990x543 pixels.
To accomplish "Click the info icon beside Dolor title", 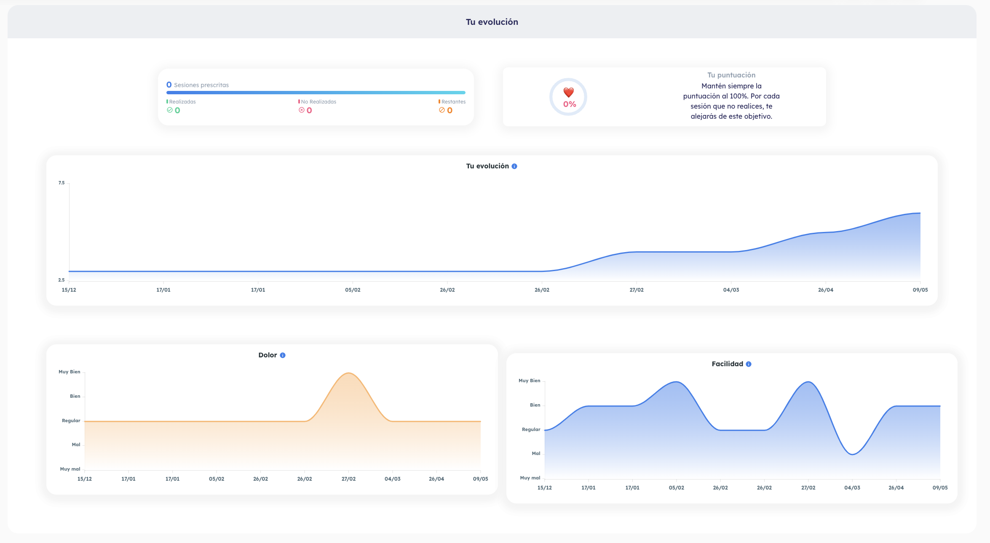I will (x=283, y=355).
